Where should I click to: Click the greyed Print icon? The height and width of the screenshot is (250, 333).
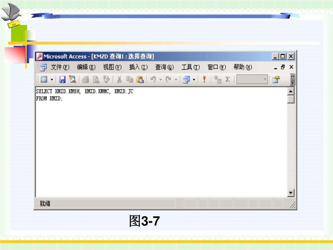pos(86,79)
